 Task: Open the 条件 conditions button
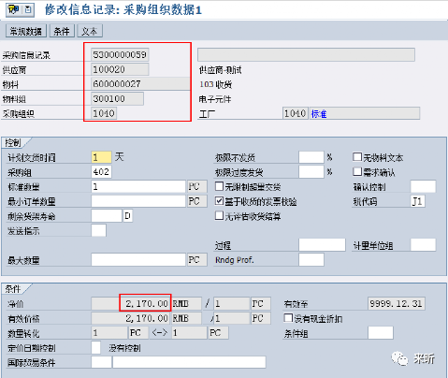tap(62, 31)
